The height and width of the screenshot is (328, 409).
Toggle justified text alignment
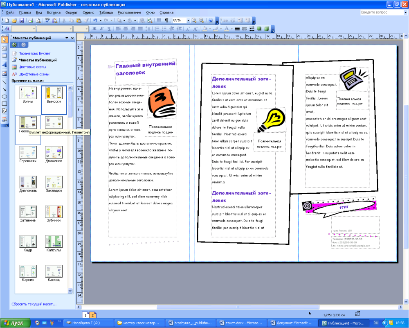coord(140,29)
